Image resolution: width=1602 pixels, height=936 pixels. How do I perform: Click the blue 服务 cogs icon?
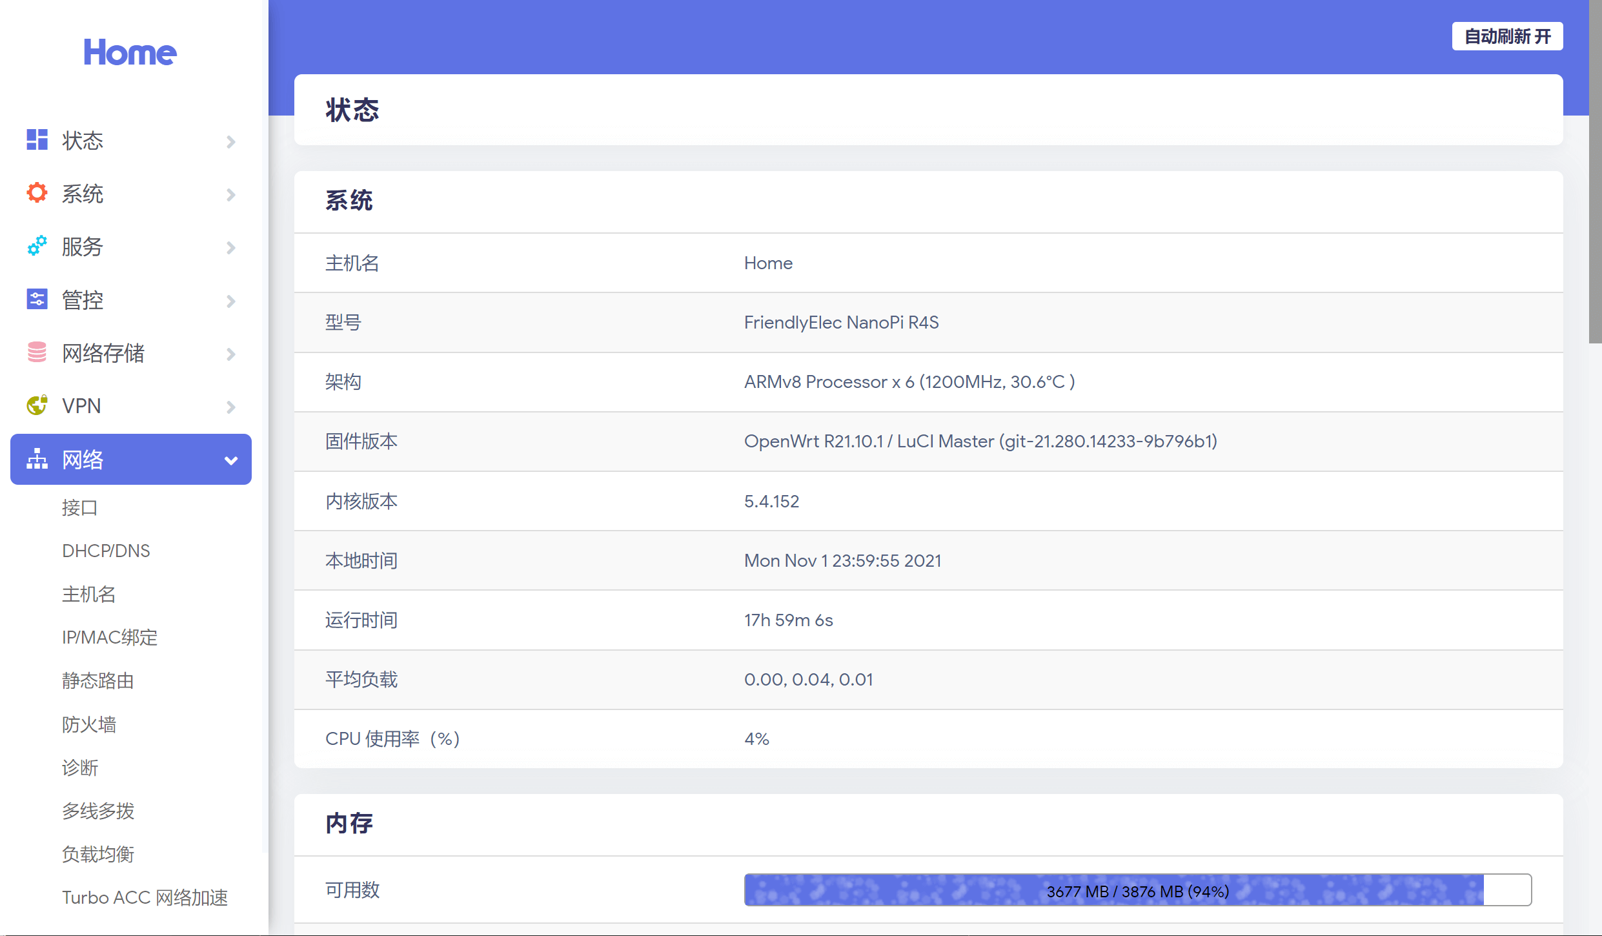37,246
